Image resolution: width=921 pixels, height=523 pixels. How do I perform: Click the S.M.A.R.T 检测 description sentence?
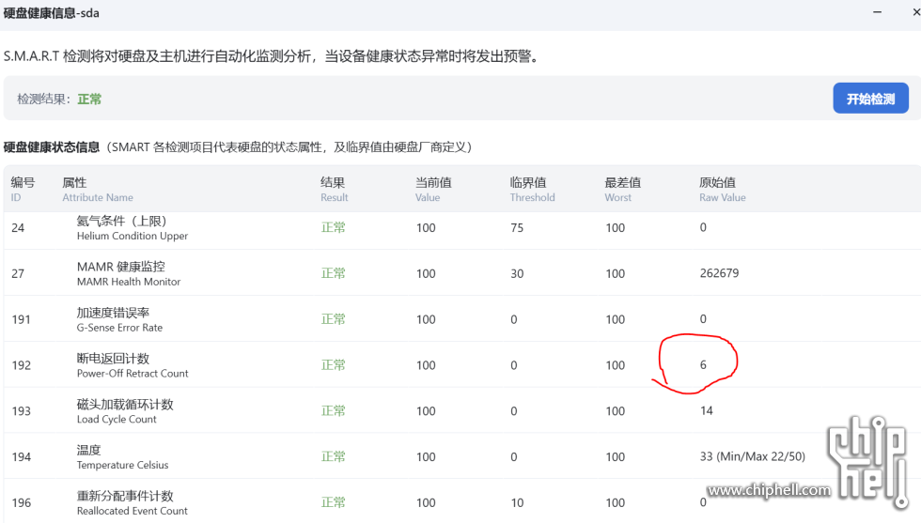pos(272,56)
